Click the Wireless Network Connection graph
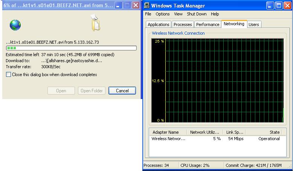The width and height of the screenshot is (293, 171). [x=218, y=81]
